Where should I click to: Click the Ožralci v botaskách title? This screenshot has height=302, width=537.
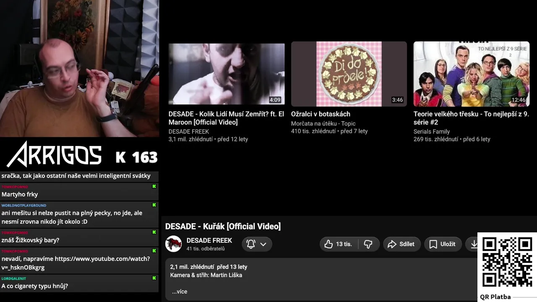[321, 114]
